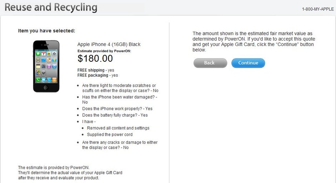The height and width of the screenshot is (183, 336).
Task: Click the FREE packaging line
Action: [x=98, y=75]
